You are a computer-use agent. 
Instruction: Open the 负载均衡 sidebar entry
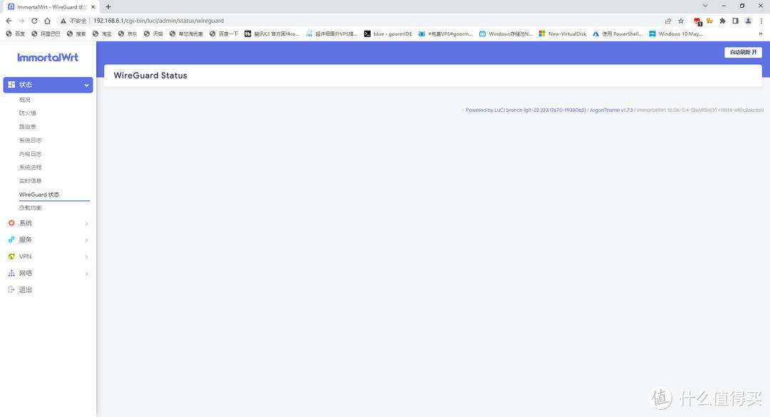coord(31,208)
